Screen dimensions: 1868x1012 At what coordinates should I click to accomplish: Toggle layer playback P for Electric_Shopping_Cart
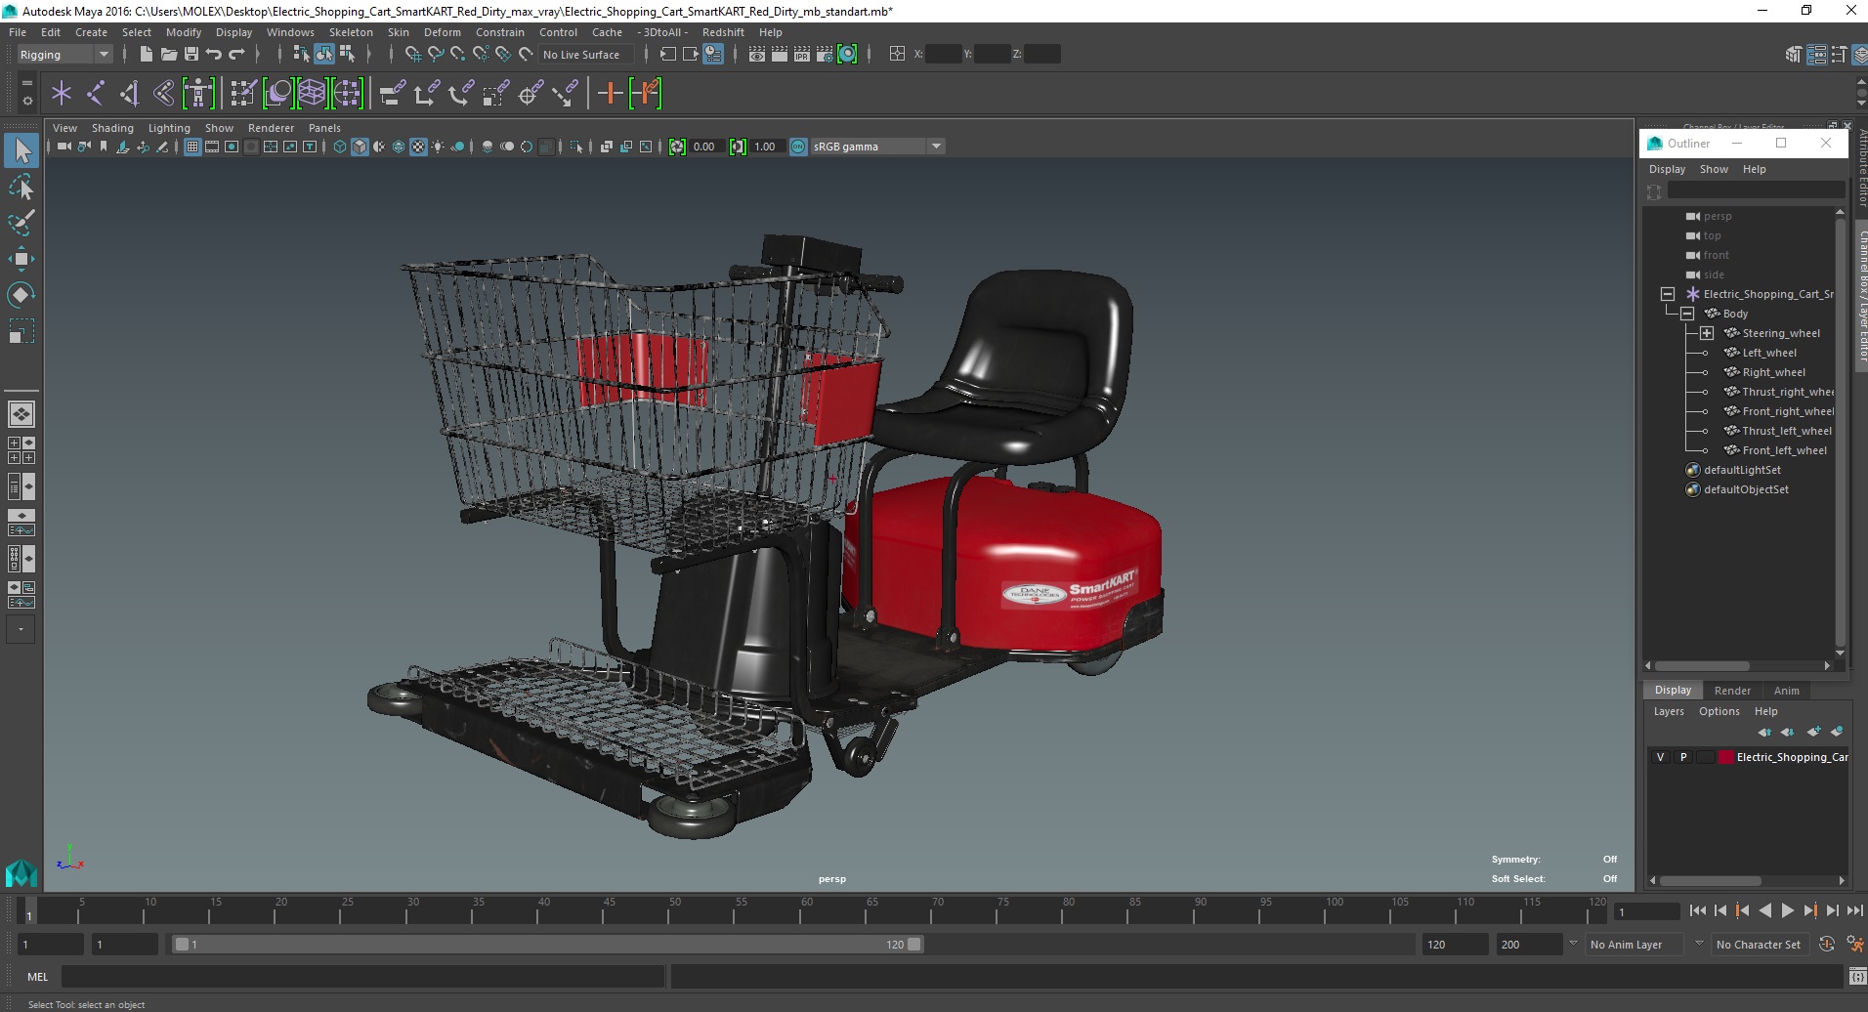[1683, 757]
